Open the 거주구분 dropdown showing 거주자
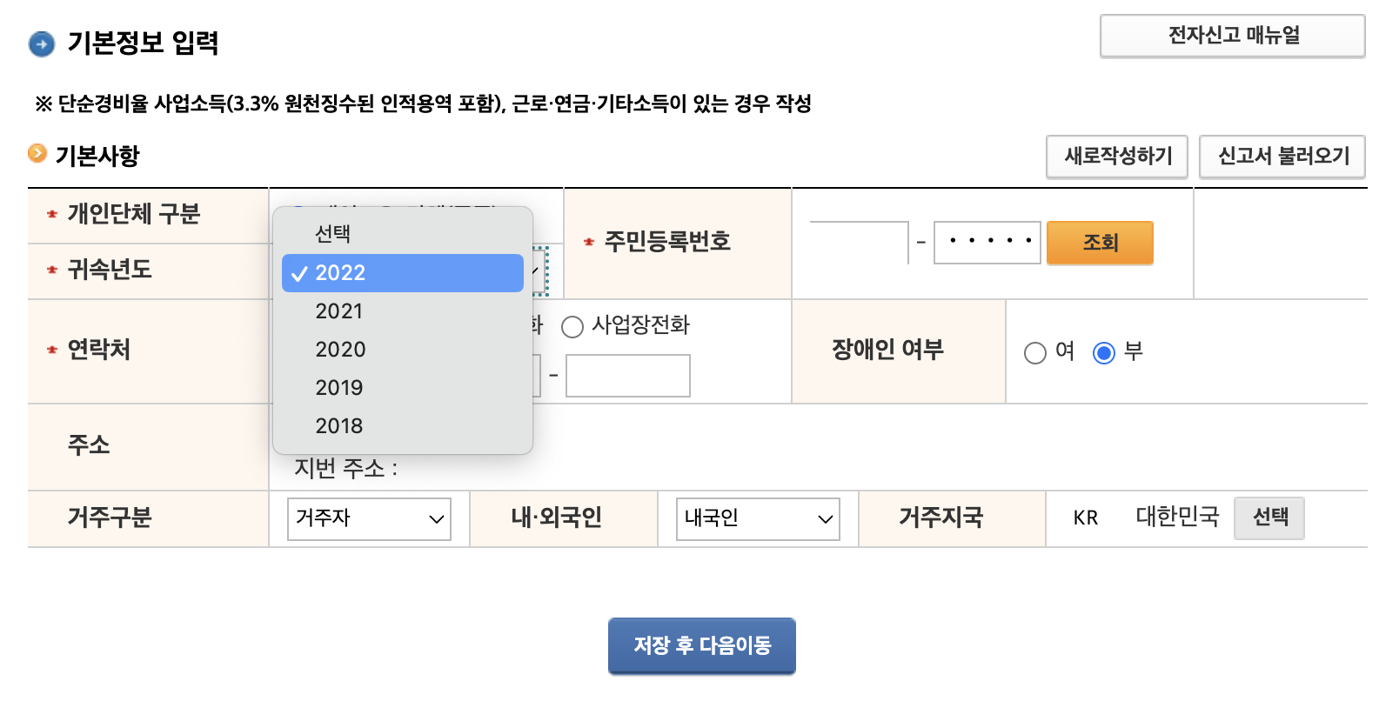The image size is (1399, 708). click(368, 518)
